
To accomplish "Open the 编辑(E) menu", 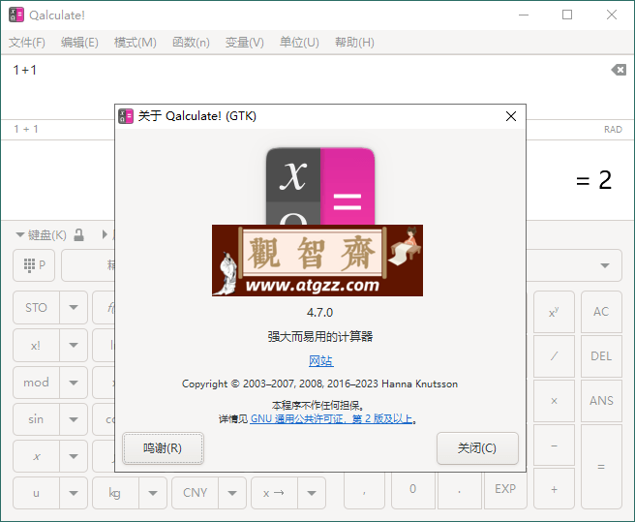I will tap(79, 43).
